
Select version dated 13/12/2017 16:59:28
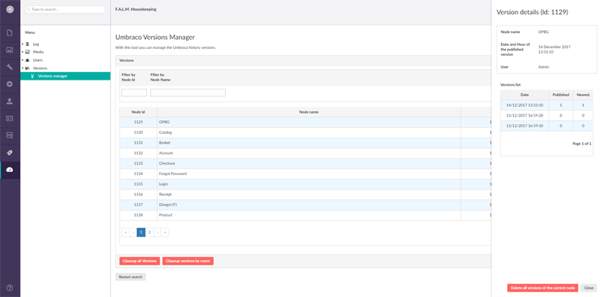pos(547,116)
